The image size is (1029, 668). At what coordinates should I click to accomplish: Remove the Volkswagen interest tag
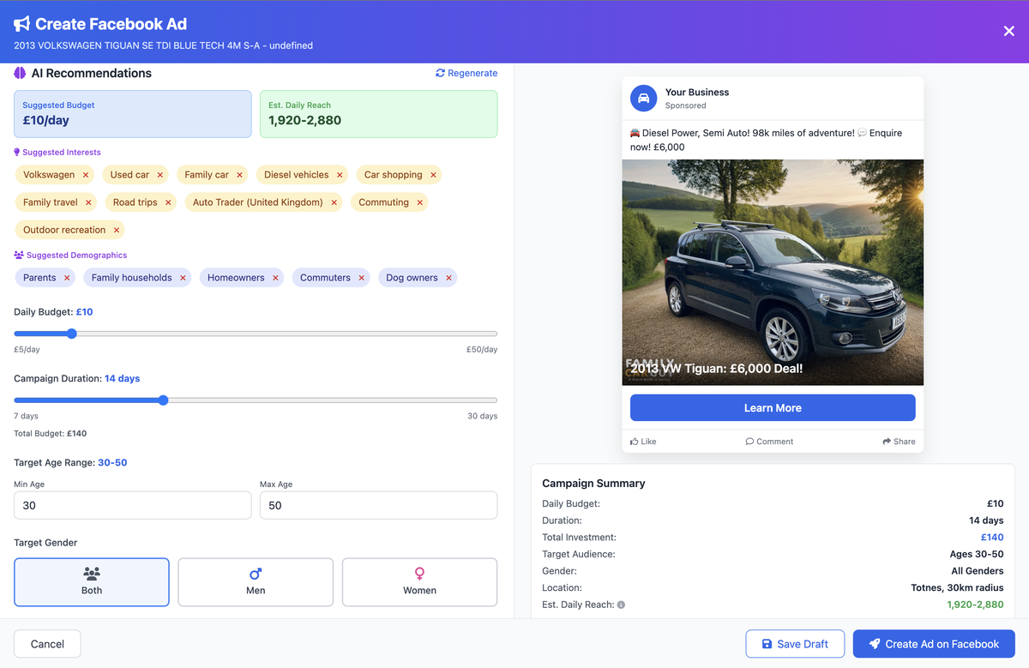point(84,174)
